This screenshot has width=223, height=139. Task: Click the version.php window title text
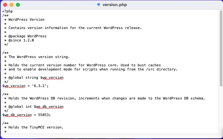pyautogui.click(x=115, y=5)
